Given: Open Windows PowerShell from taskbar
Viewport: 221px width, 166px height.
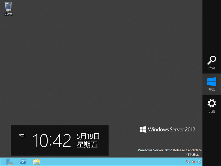Looking at the screenshot, I should 23,162.
